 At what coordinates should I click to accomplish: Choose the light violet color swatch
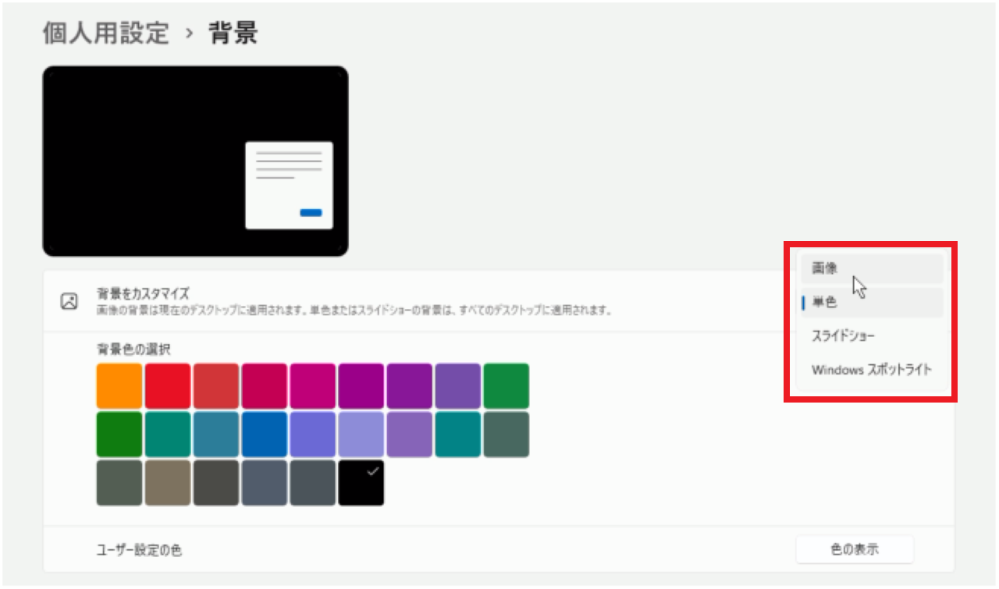361,434
